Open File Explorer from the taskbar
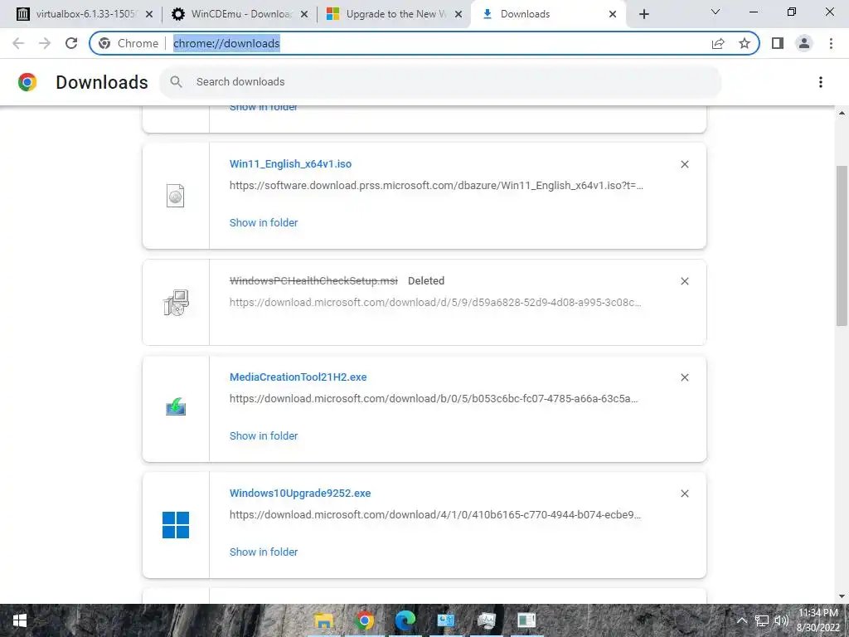The width and height of the screenshot is (849, 637). coord(324,620)
